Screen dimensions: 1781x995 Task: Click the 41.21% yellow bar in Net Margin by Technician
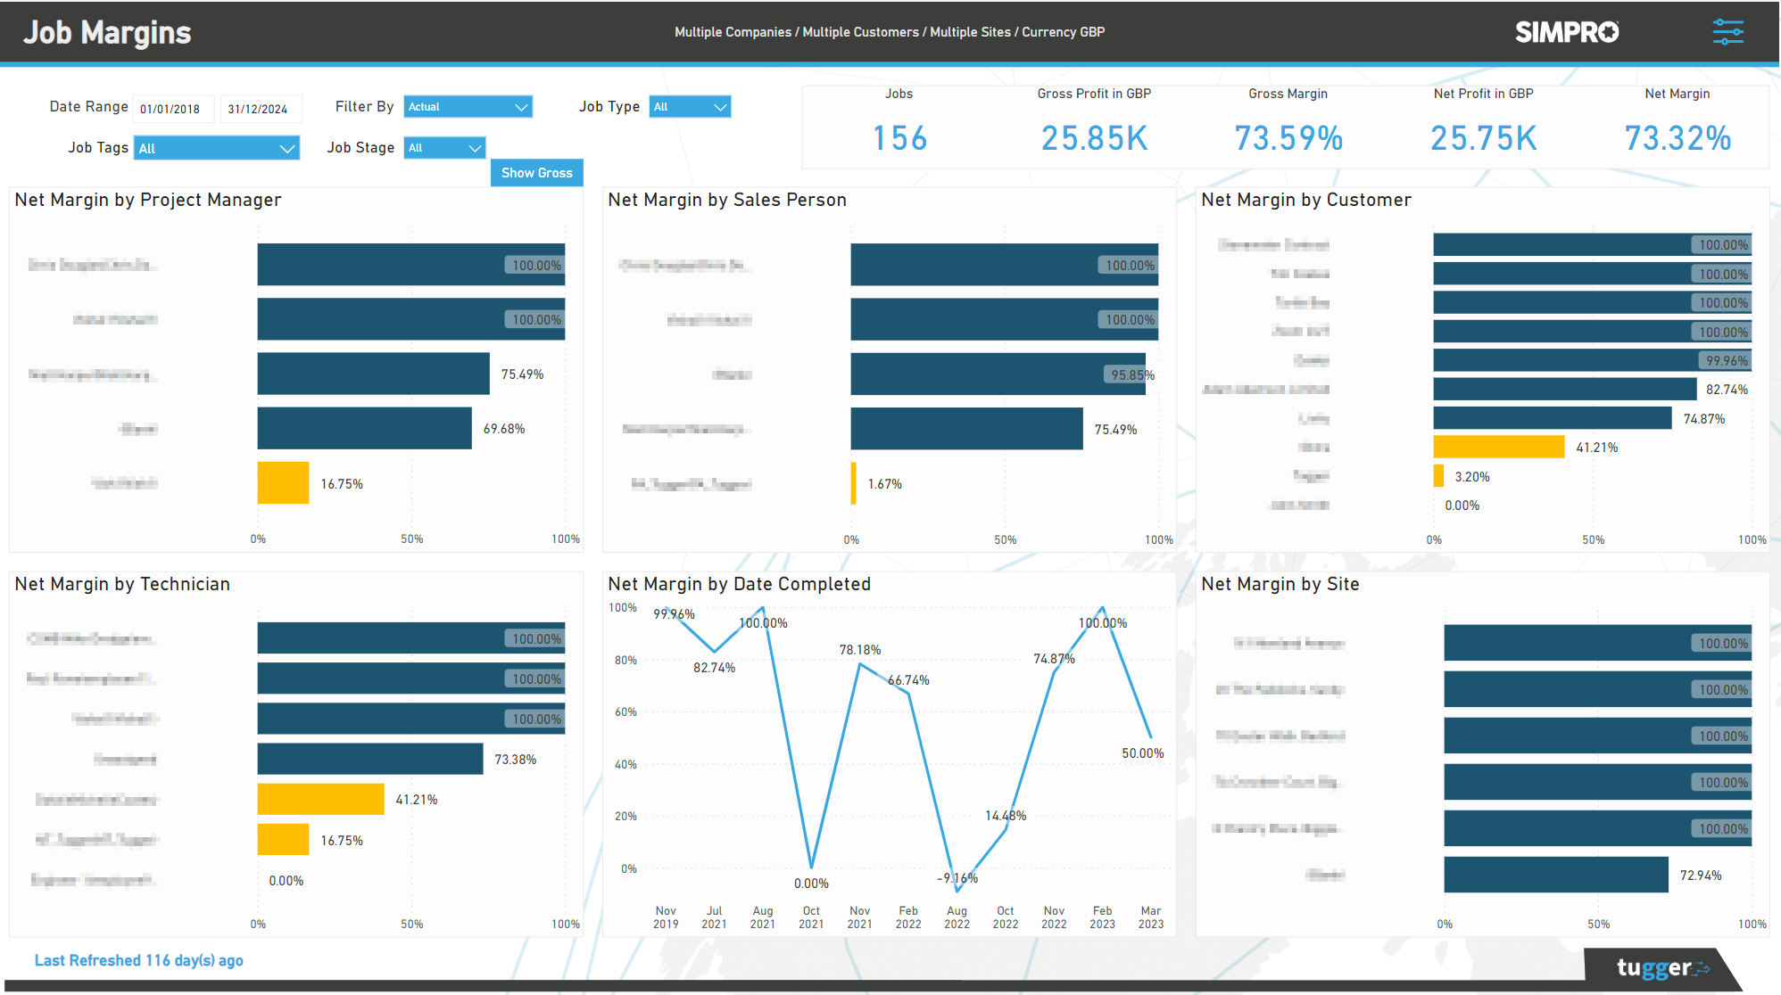click(x=319, y=799)
